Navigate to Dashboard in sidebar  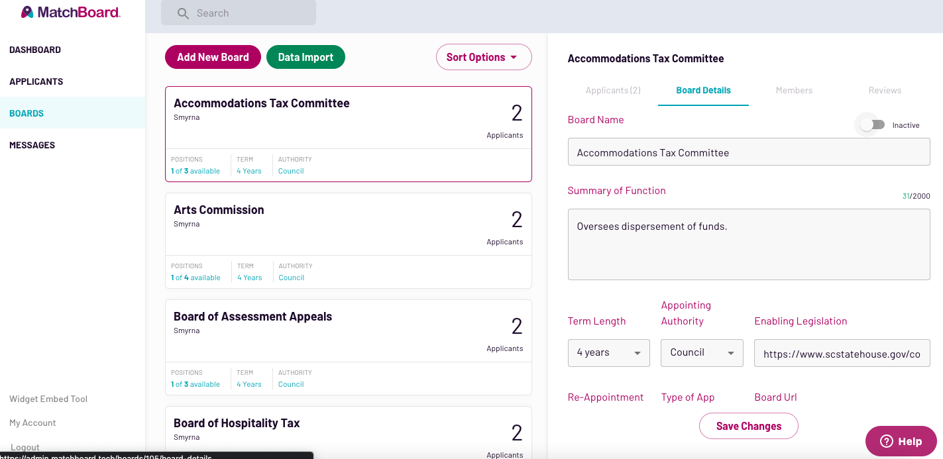pos(35,50)
